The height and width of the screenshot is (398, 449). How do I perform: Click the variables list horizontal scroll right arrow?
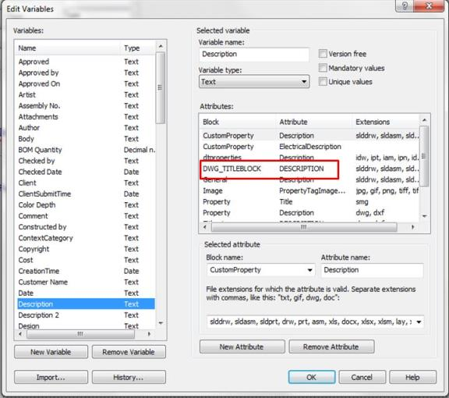pos(149,334)
